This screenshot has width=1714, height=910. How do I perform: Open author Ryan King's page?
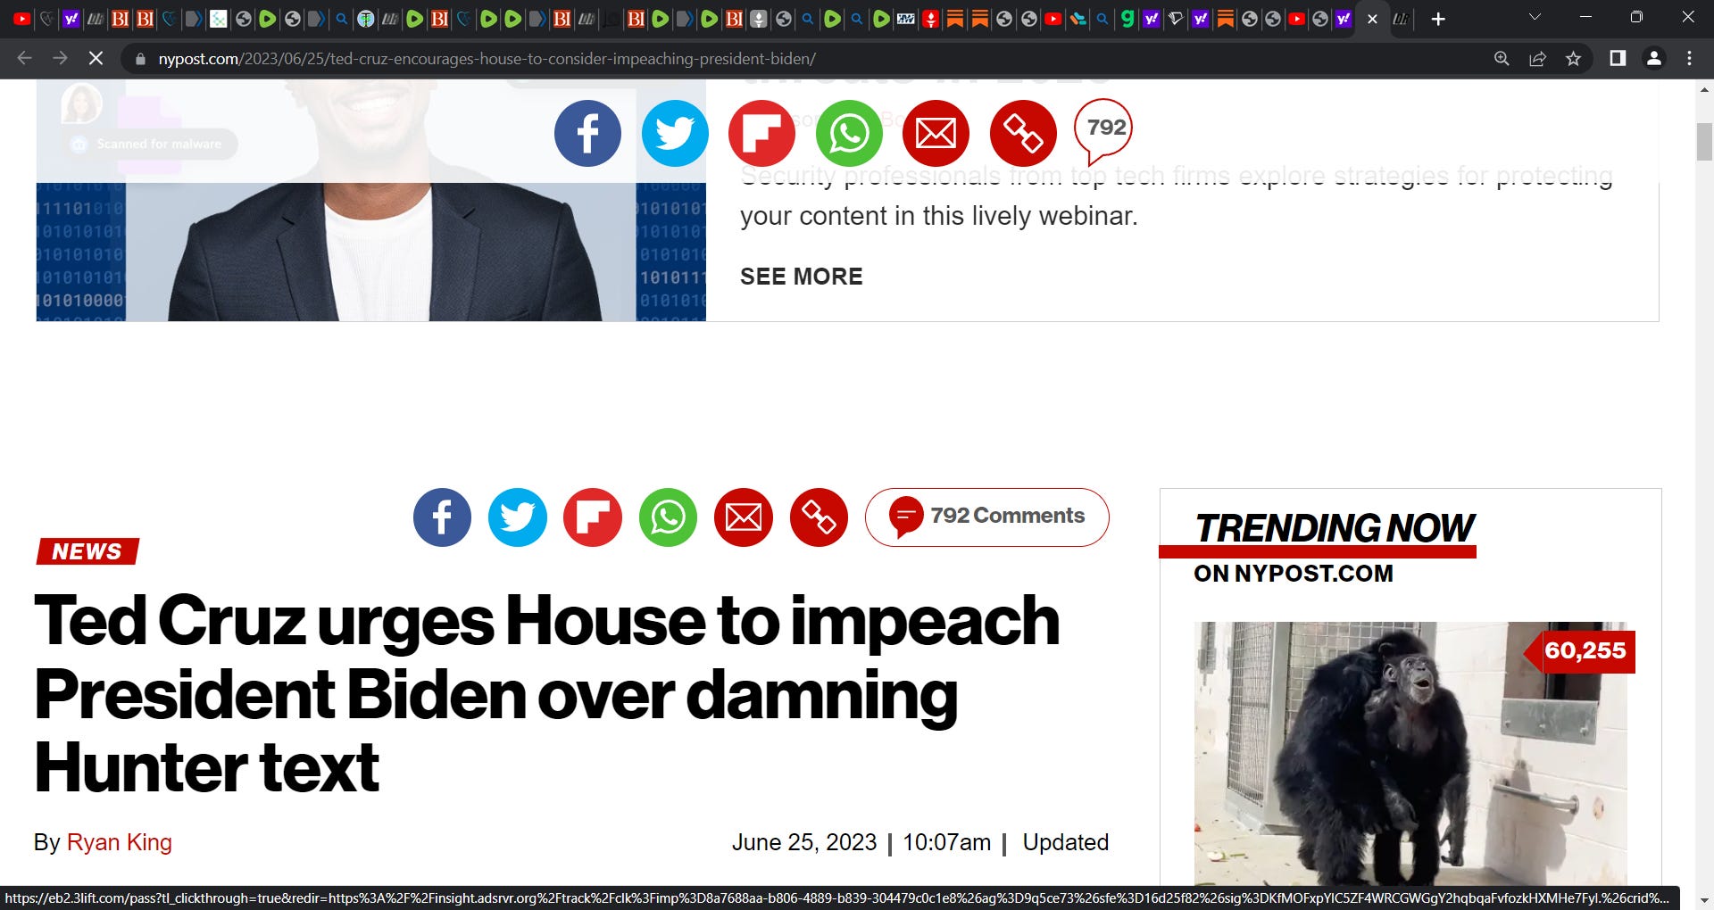[120, 842]
